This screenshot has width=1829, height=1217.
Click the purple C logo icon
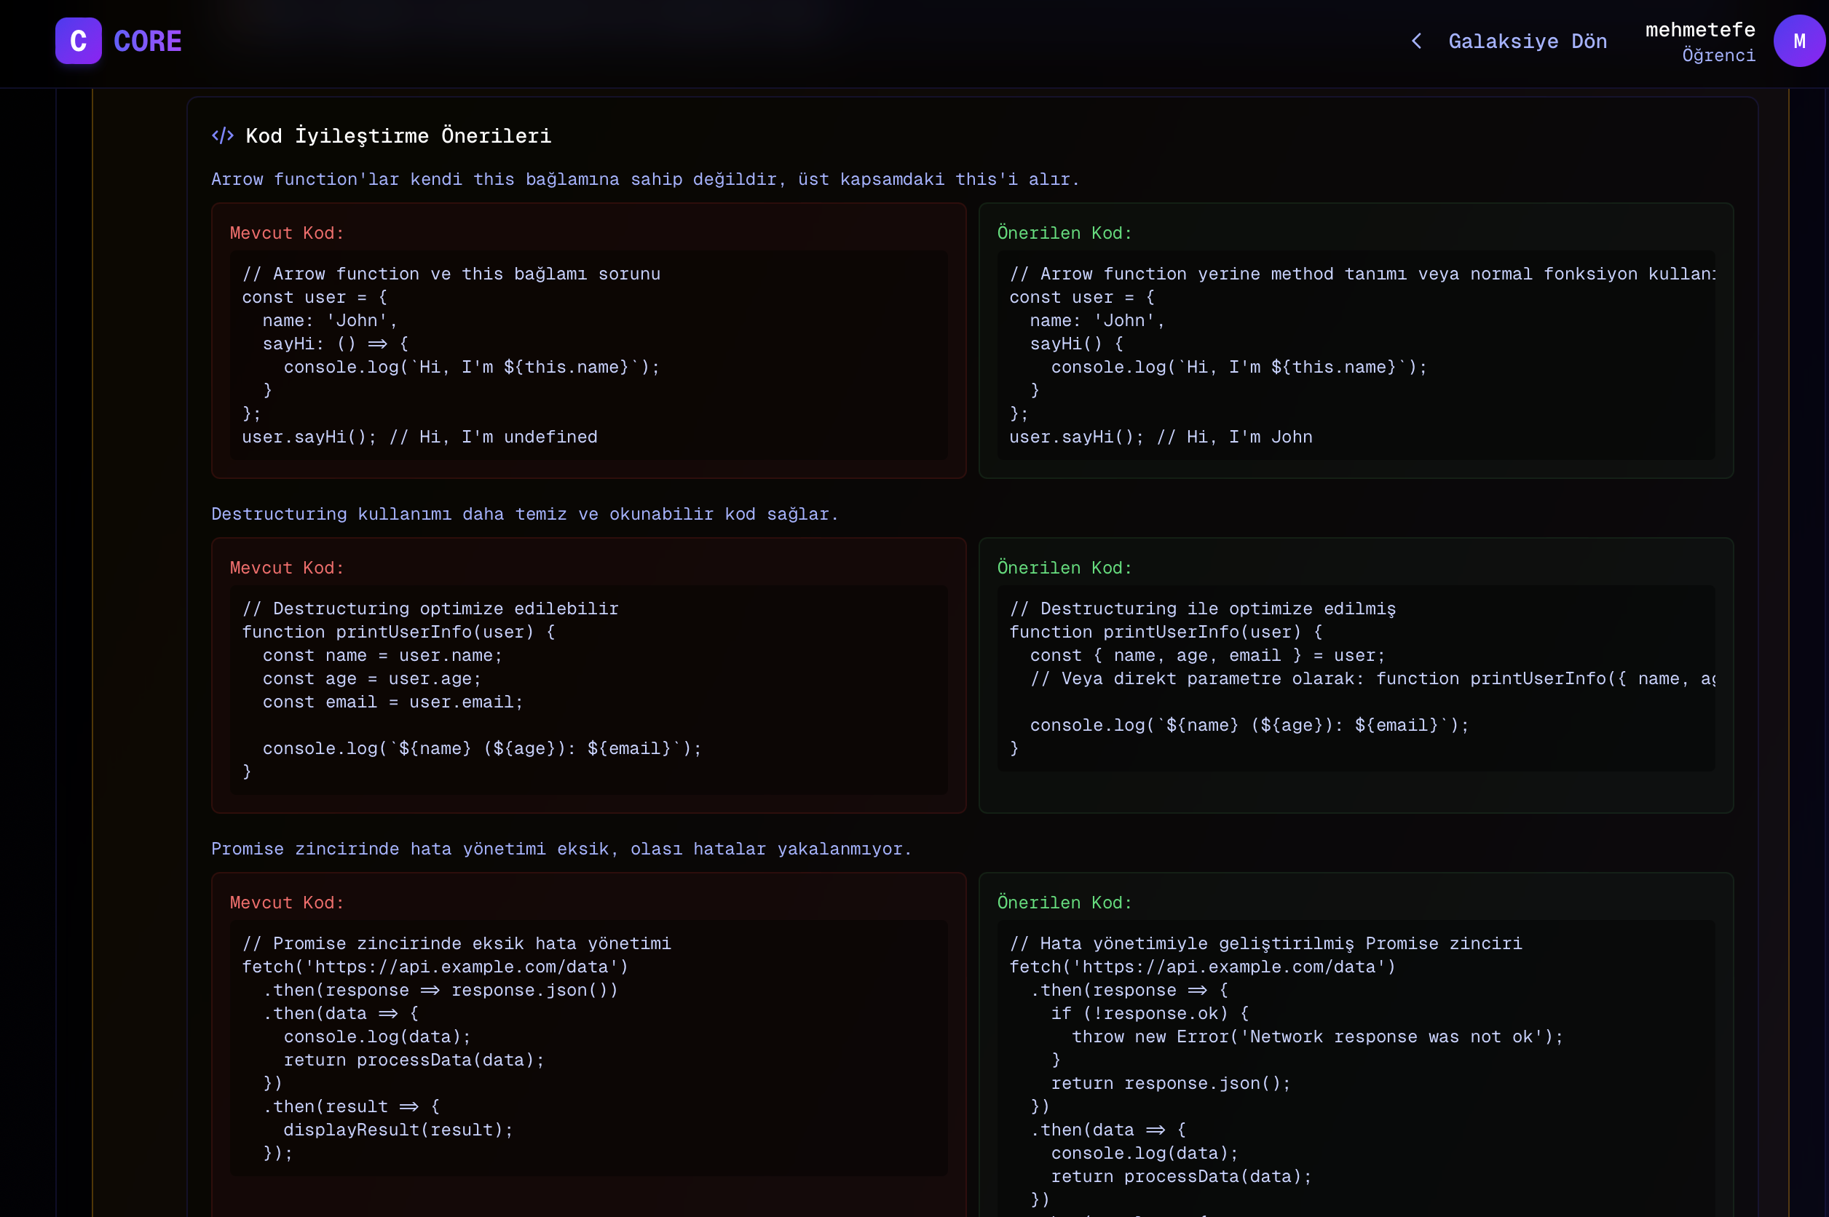(x=79, y=41)
